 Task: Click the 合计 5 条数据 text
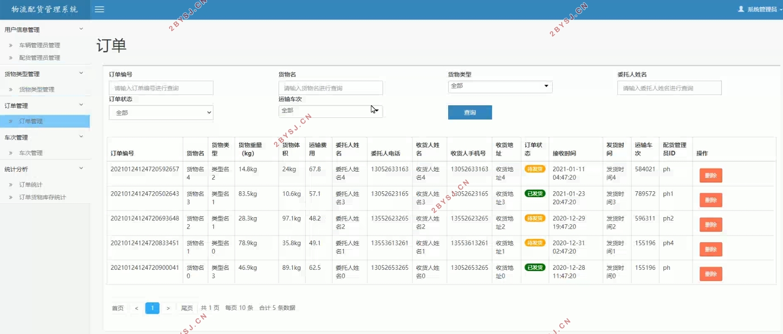coord(277,308)
